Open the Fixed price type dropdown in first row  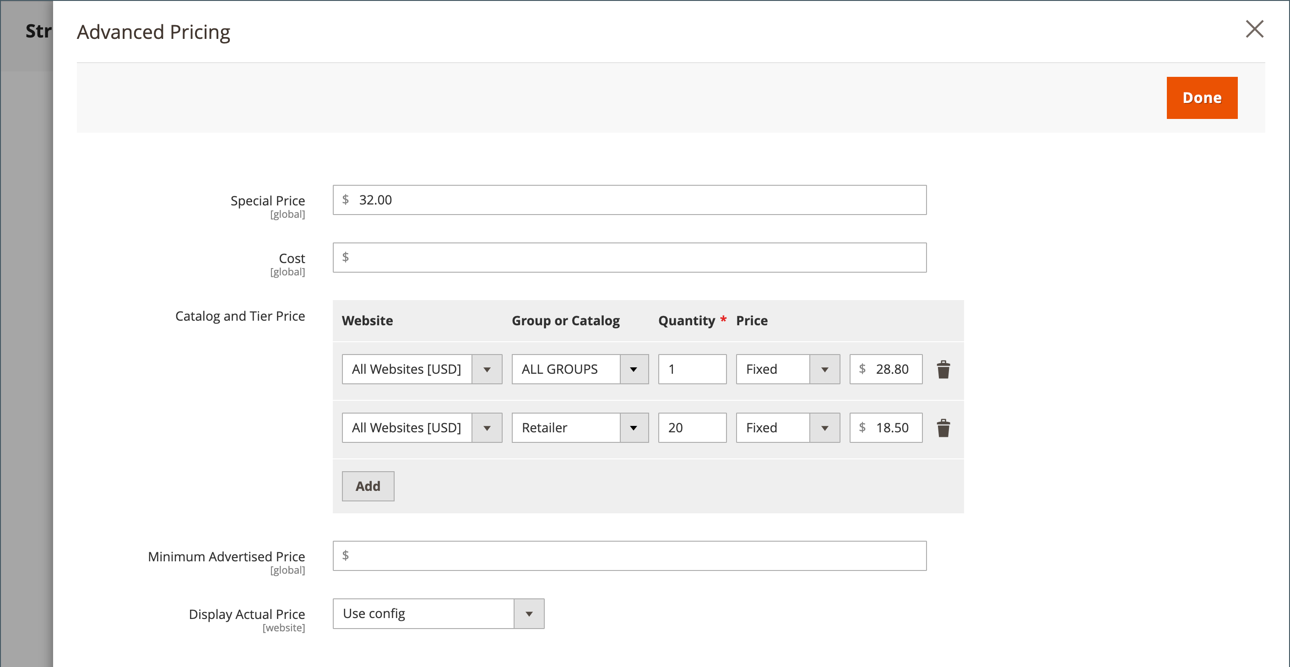(x=825, y=369)
